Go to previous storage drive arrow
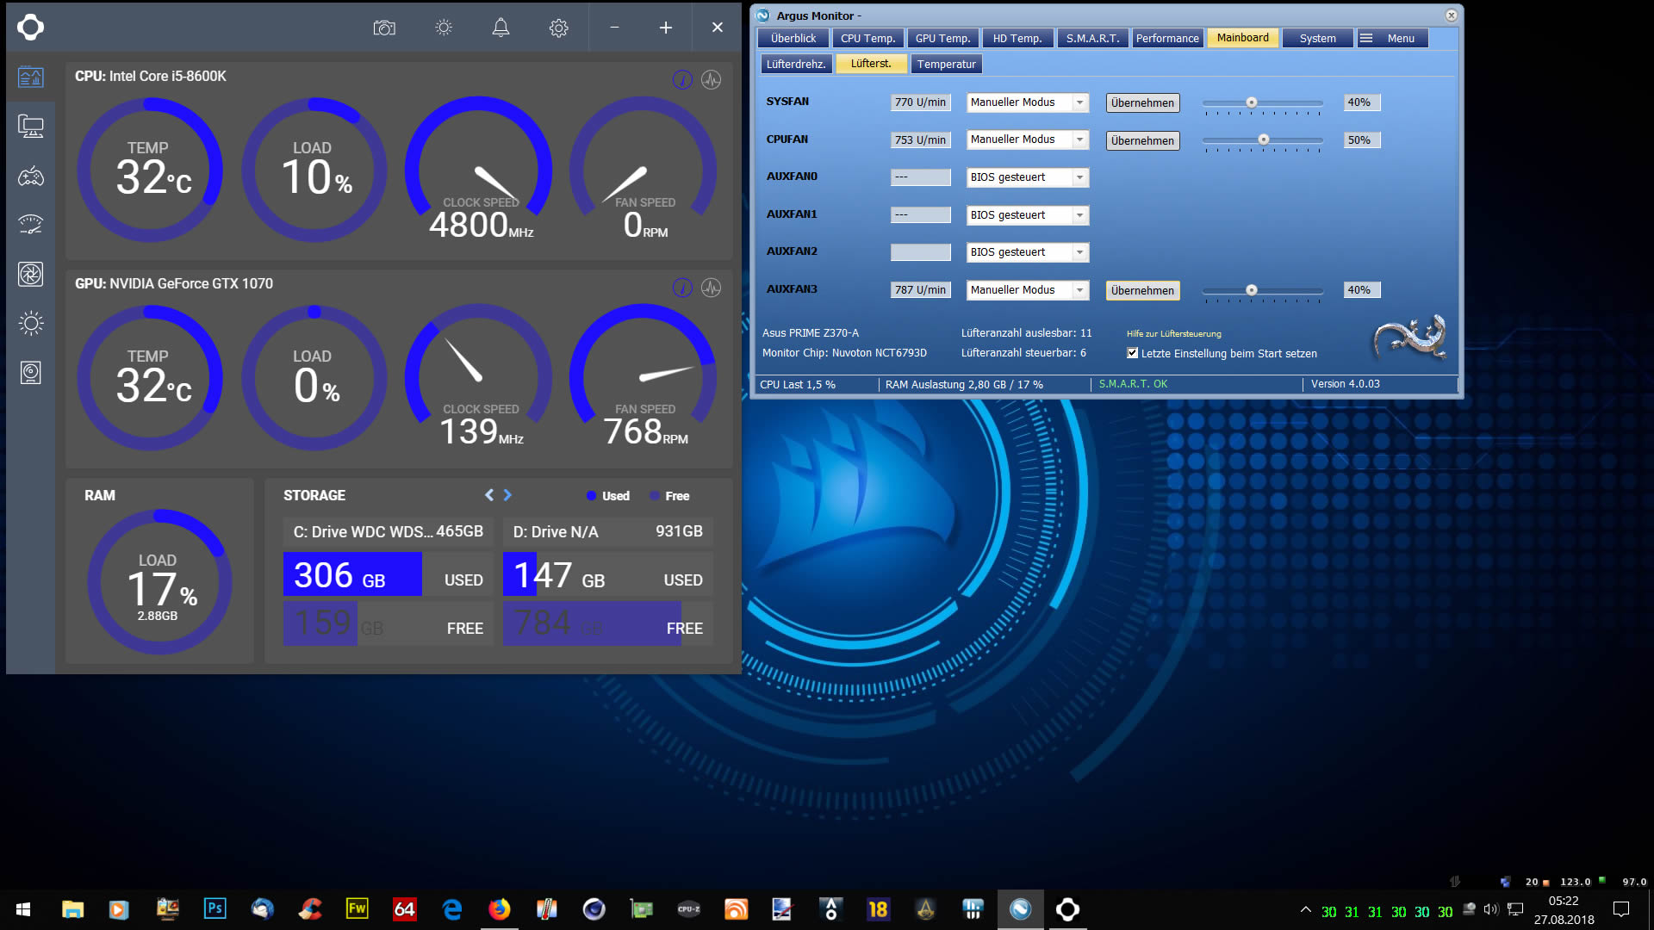Image resolution: width=1654 pixels, height=930 pixels. pyautogui.click(x=489, y=495)
